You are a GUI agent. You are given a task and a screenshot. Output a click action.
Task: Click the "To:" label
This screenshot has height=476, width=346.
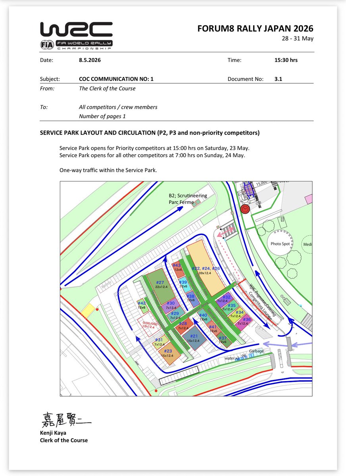pyautogui.click(x=44, y=107)
